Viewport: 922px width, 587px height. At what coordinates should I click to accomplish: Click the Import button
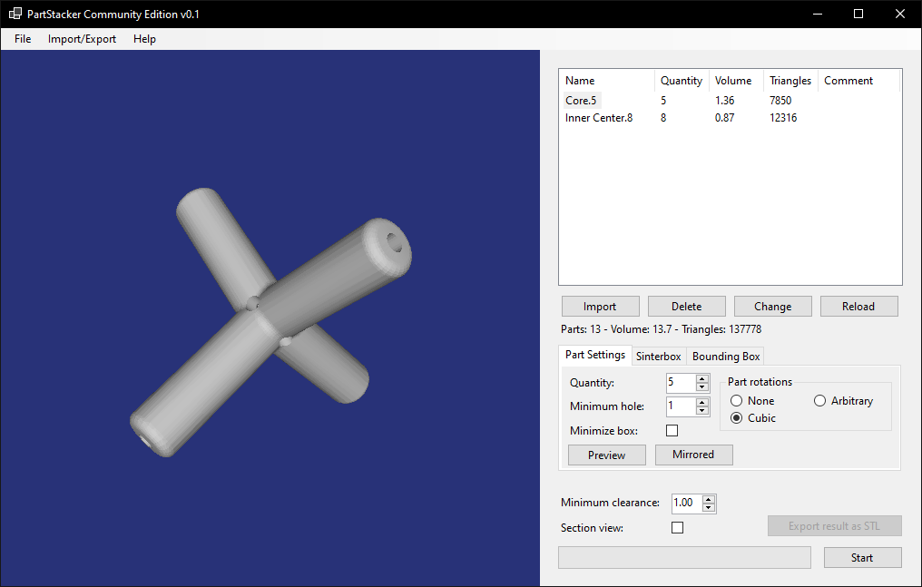[x=600, y=306]
